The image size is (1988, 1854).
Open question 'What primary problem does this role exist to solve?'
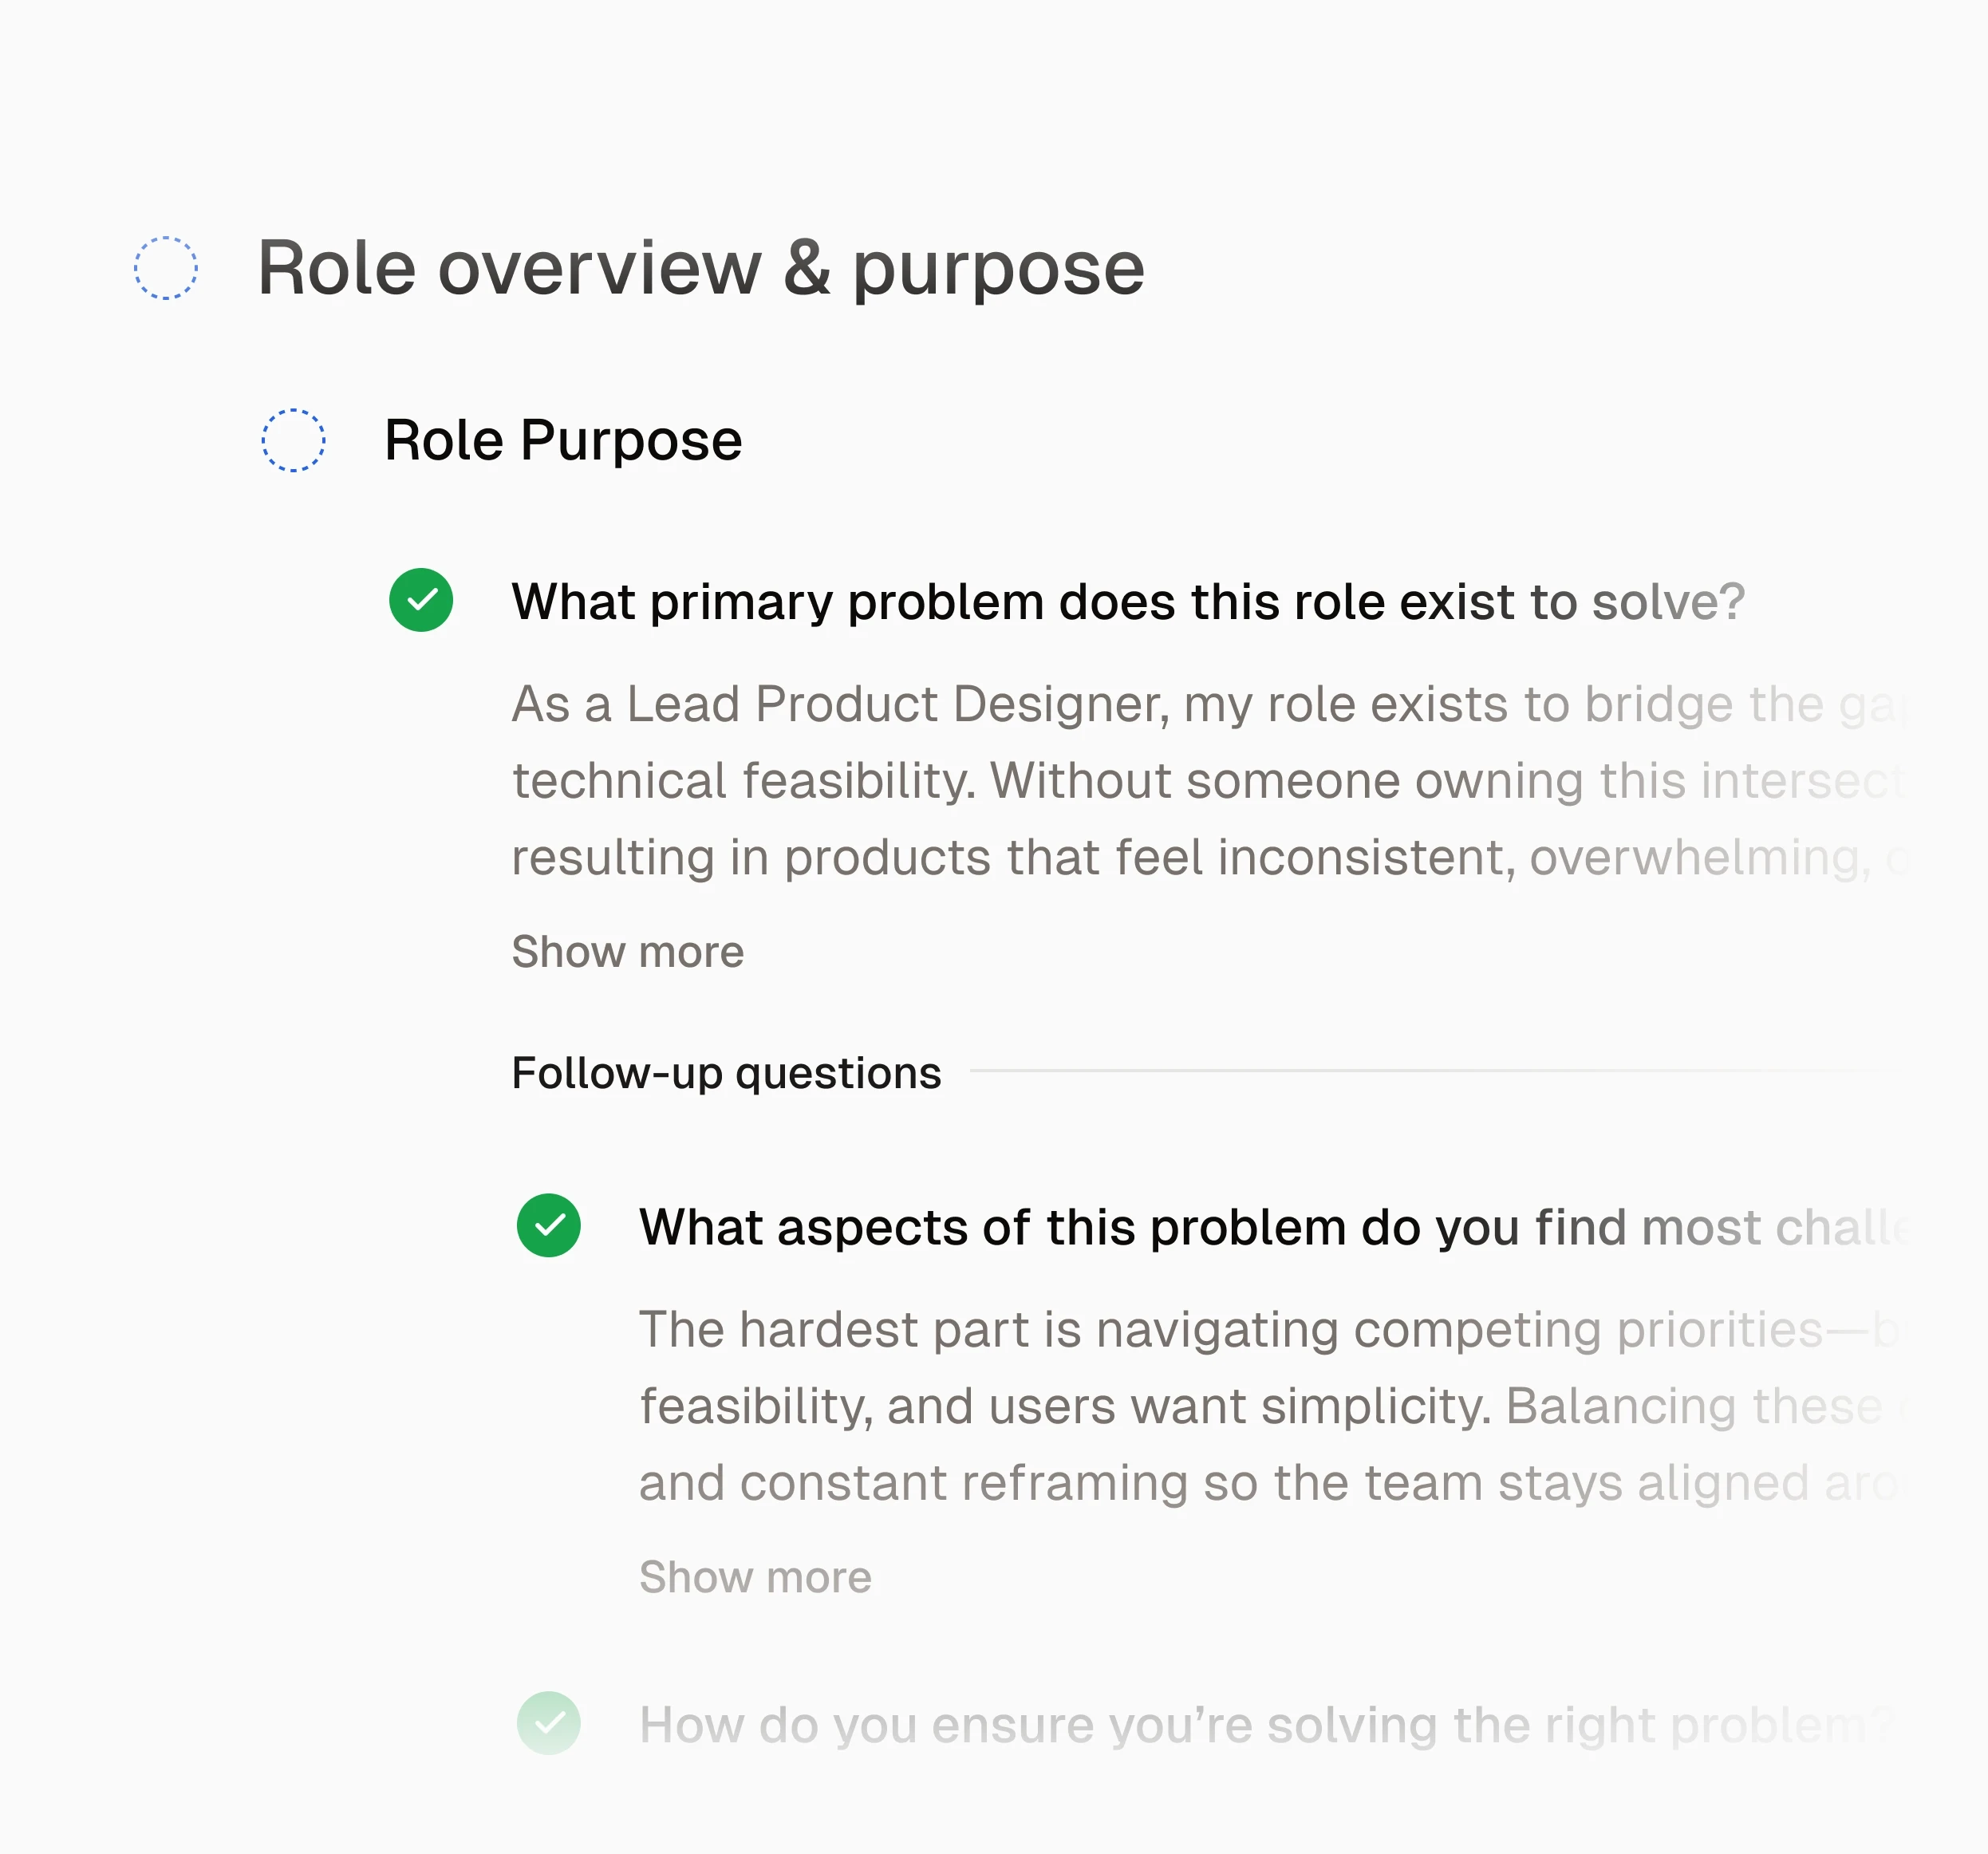click(1127, 602)
